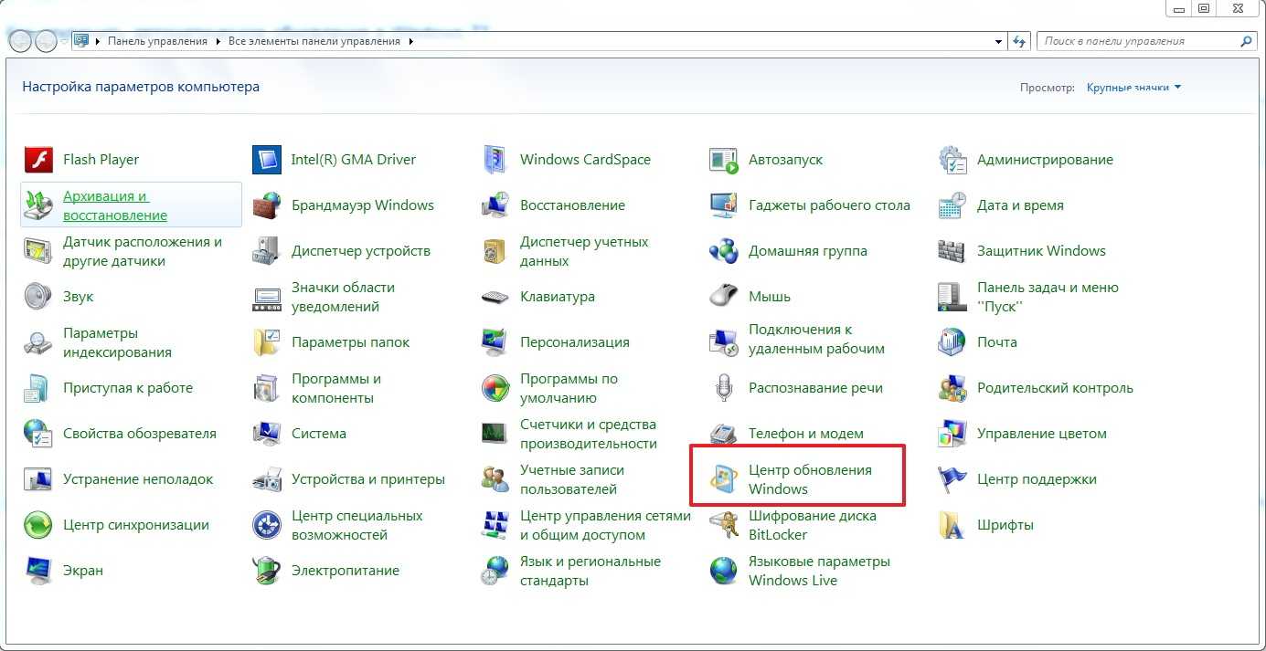Image resolution: width=1266 pixels, height=651 pixels.
Task: Open Брандмауэр Windows firewall icon
Action: [265, 205]
